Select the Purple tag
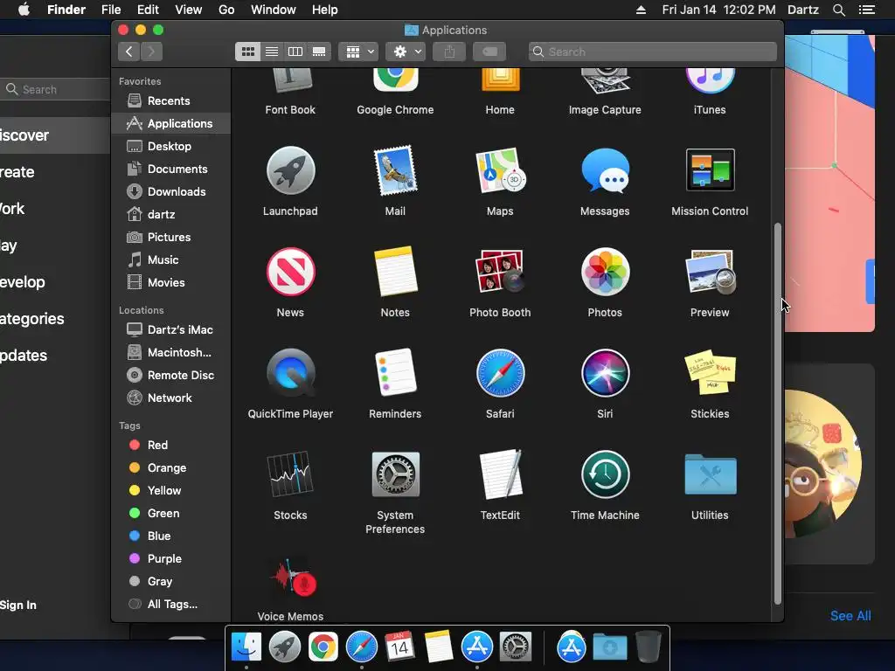The image size is (895, 671). tap(171, 558)
